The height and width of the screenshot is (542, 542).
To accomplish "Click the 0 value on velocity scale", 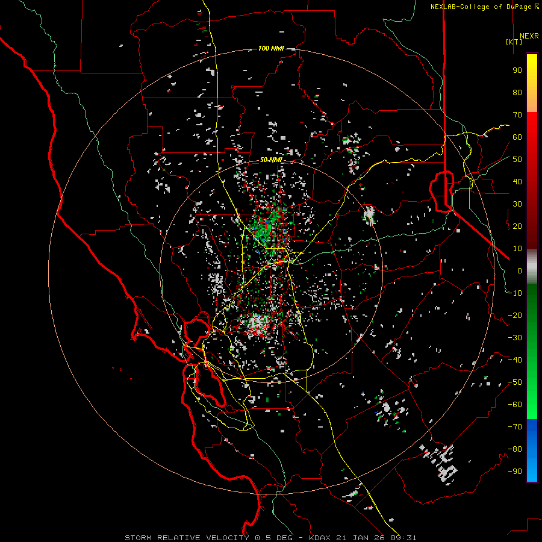I will point(520,271).
